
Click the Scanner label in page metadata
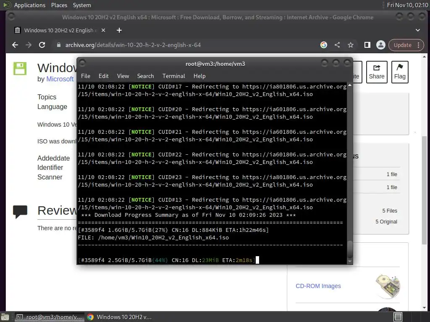[50, 177]
